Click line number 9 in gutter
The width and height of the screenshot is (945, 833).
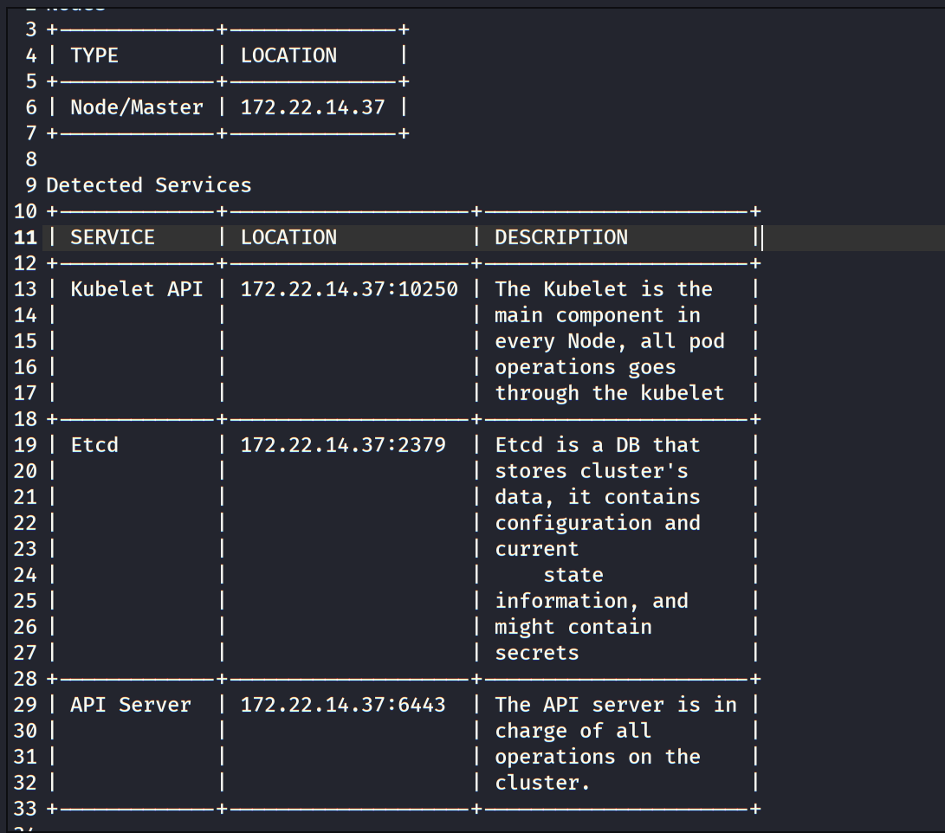click(x=31, y=185)
